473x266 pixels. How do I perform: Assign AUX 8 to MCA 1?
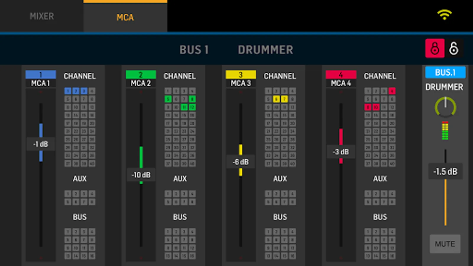[x=92, y=202]
